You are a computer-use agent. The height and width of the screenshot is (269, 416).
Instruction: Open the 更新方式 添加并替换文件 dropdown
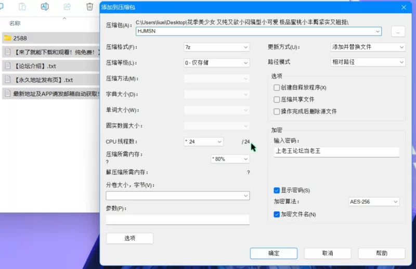click(368, 47)
